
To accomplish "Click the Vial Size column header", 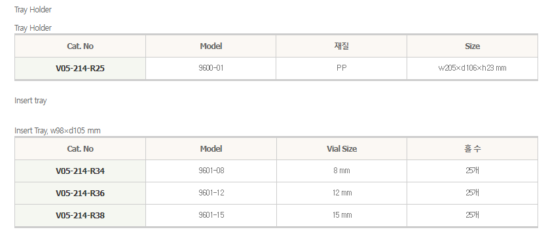I will click(x=342, y=148).
